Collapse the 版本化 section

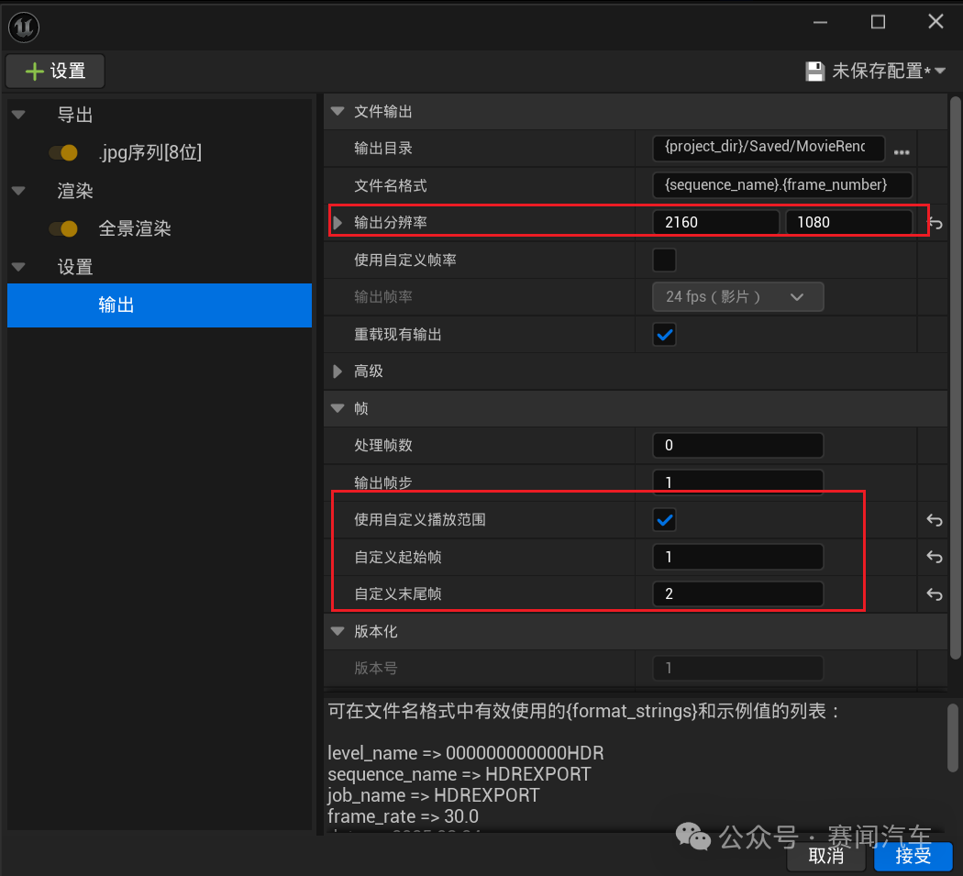(x=338, y=630)
